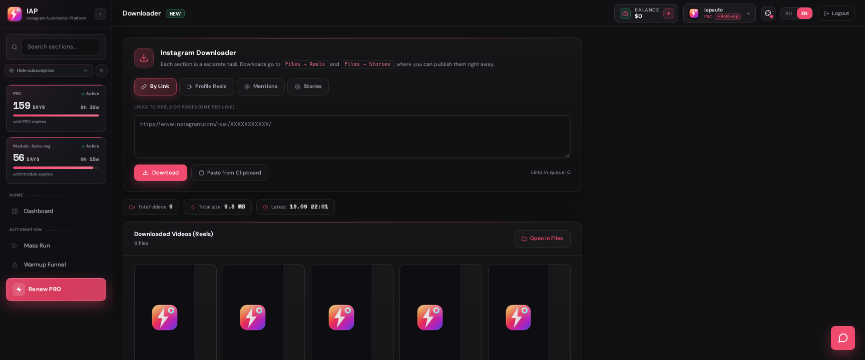This screenshot has height=360, width=865.
Task: Click the Auto-reg badge under iapauto
Action: click(728, 16)
